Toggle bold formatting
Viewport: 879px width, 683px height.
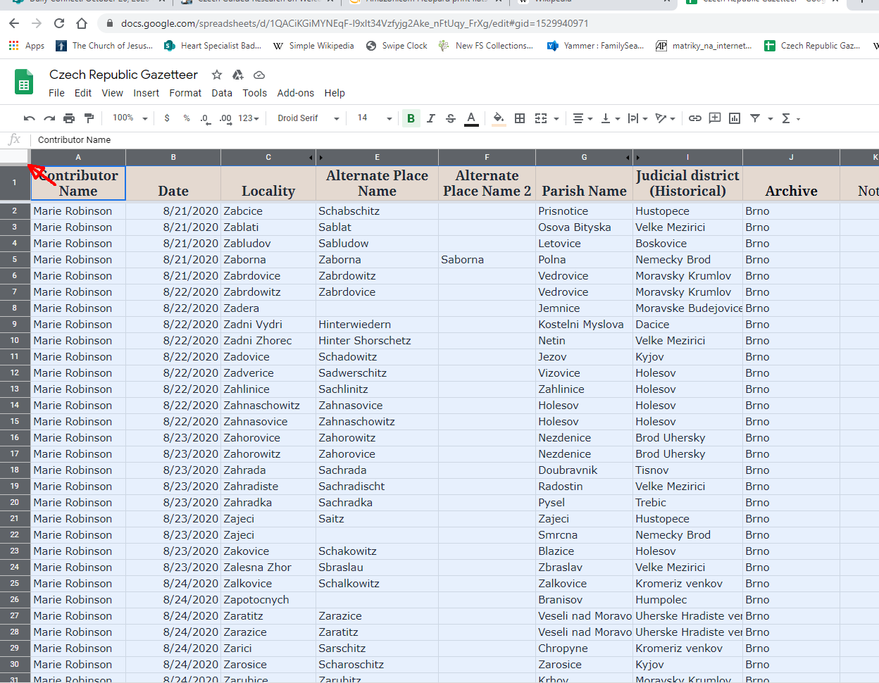pos(411,118)
